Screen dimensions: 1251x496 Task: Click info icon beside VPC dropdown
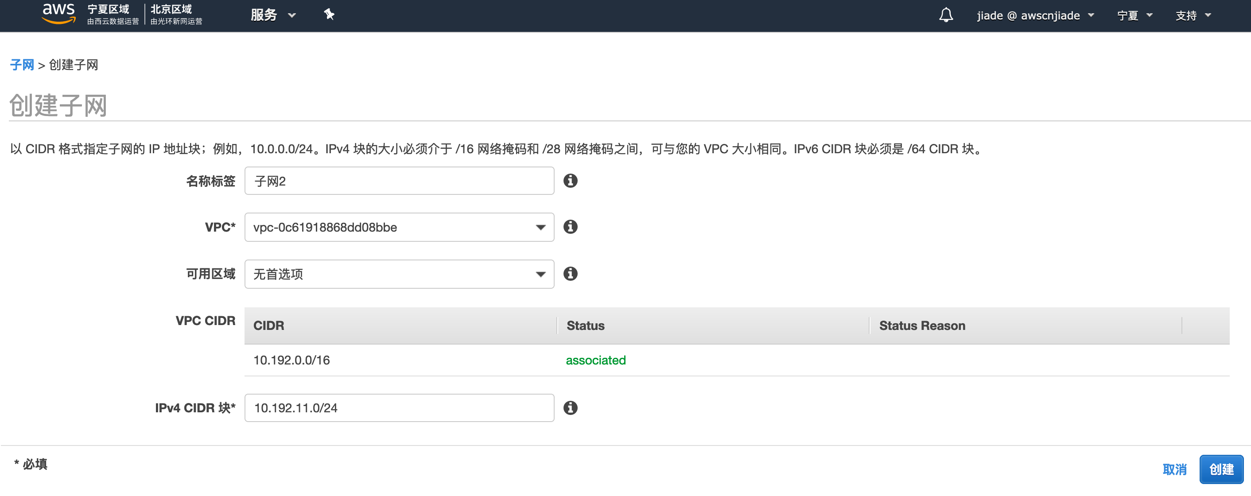(x=570, y=227)
